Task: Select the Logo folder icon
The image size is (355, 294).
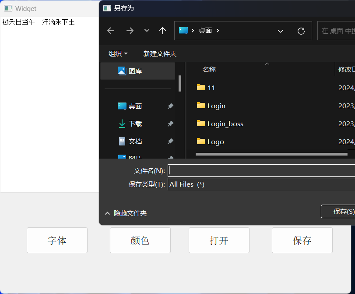Action: pyautogui.click(x=201, y=141)
